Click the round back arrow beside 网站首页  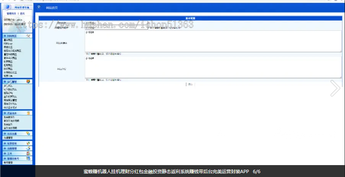[39, 7]
